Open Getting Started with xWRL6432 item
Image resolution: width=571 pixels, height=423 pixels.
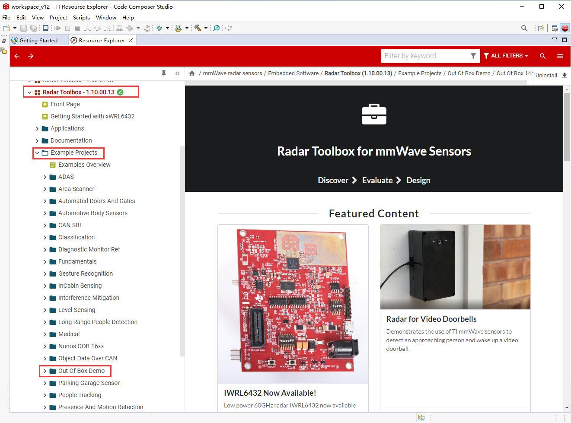click(x=93, y=117)
